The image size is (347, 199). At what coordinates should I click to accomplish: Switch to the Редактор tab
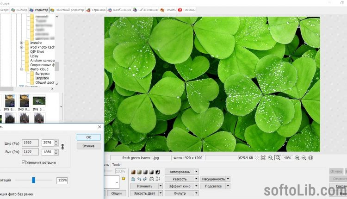click(x=39, y=10)
